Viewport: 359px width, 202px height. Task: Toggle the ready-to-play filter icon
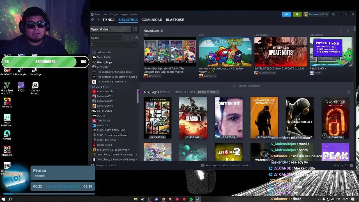coord(137,38)
